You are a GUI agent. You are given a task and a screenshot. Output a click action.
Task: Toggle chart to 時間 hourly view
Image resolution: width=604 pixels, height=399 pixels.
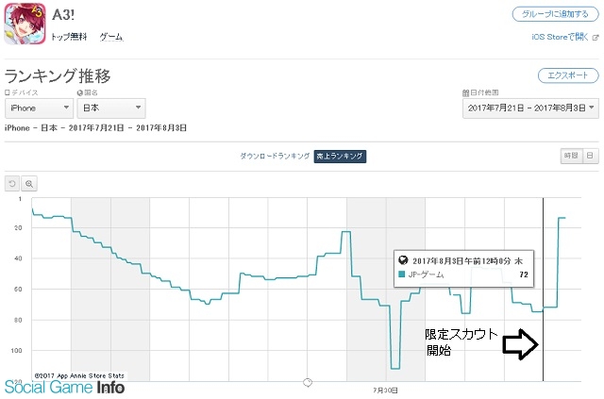pyautogui.click(x=571, y=156)
